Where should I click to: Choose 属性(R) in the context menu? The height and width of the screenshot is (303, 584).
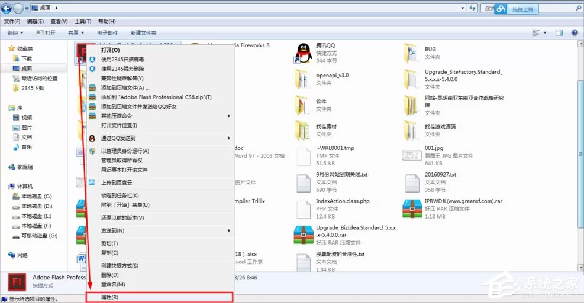[x=159, y=297]
